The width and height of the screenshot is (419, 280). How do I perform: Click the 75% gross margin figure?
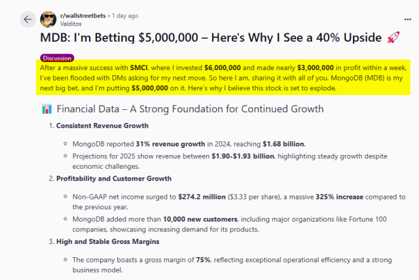(x=203, y=260)
